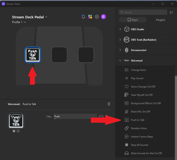Viewport: 177px width, 160px height.
Task: Select the first key state radio button
Action: click(x=14, y=131)
